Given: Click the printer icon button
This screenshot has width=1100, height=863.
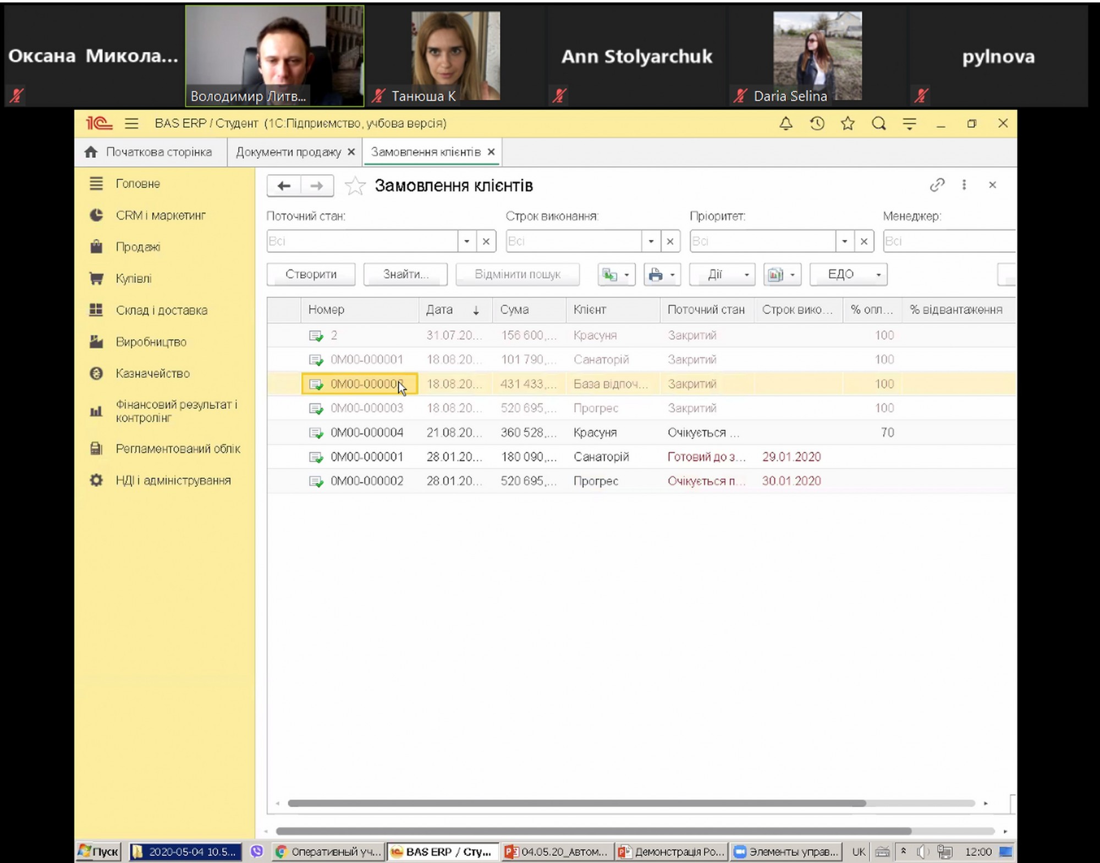Looking at the screenshot, I should pyautogui.click(x=662, y=274).
